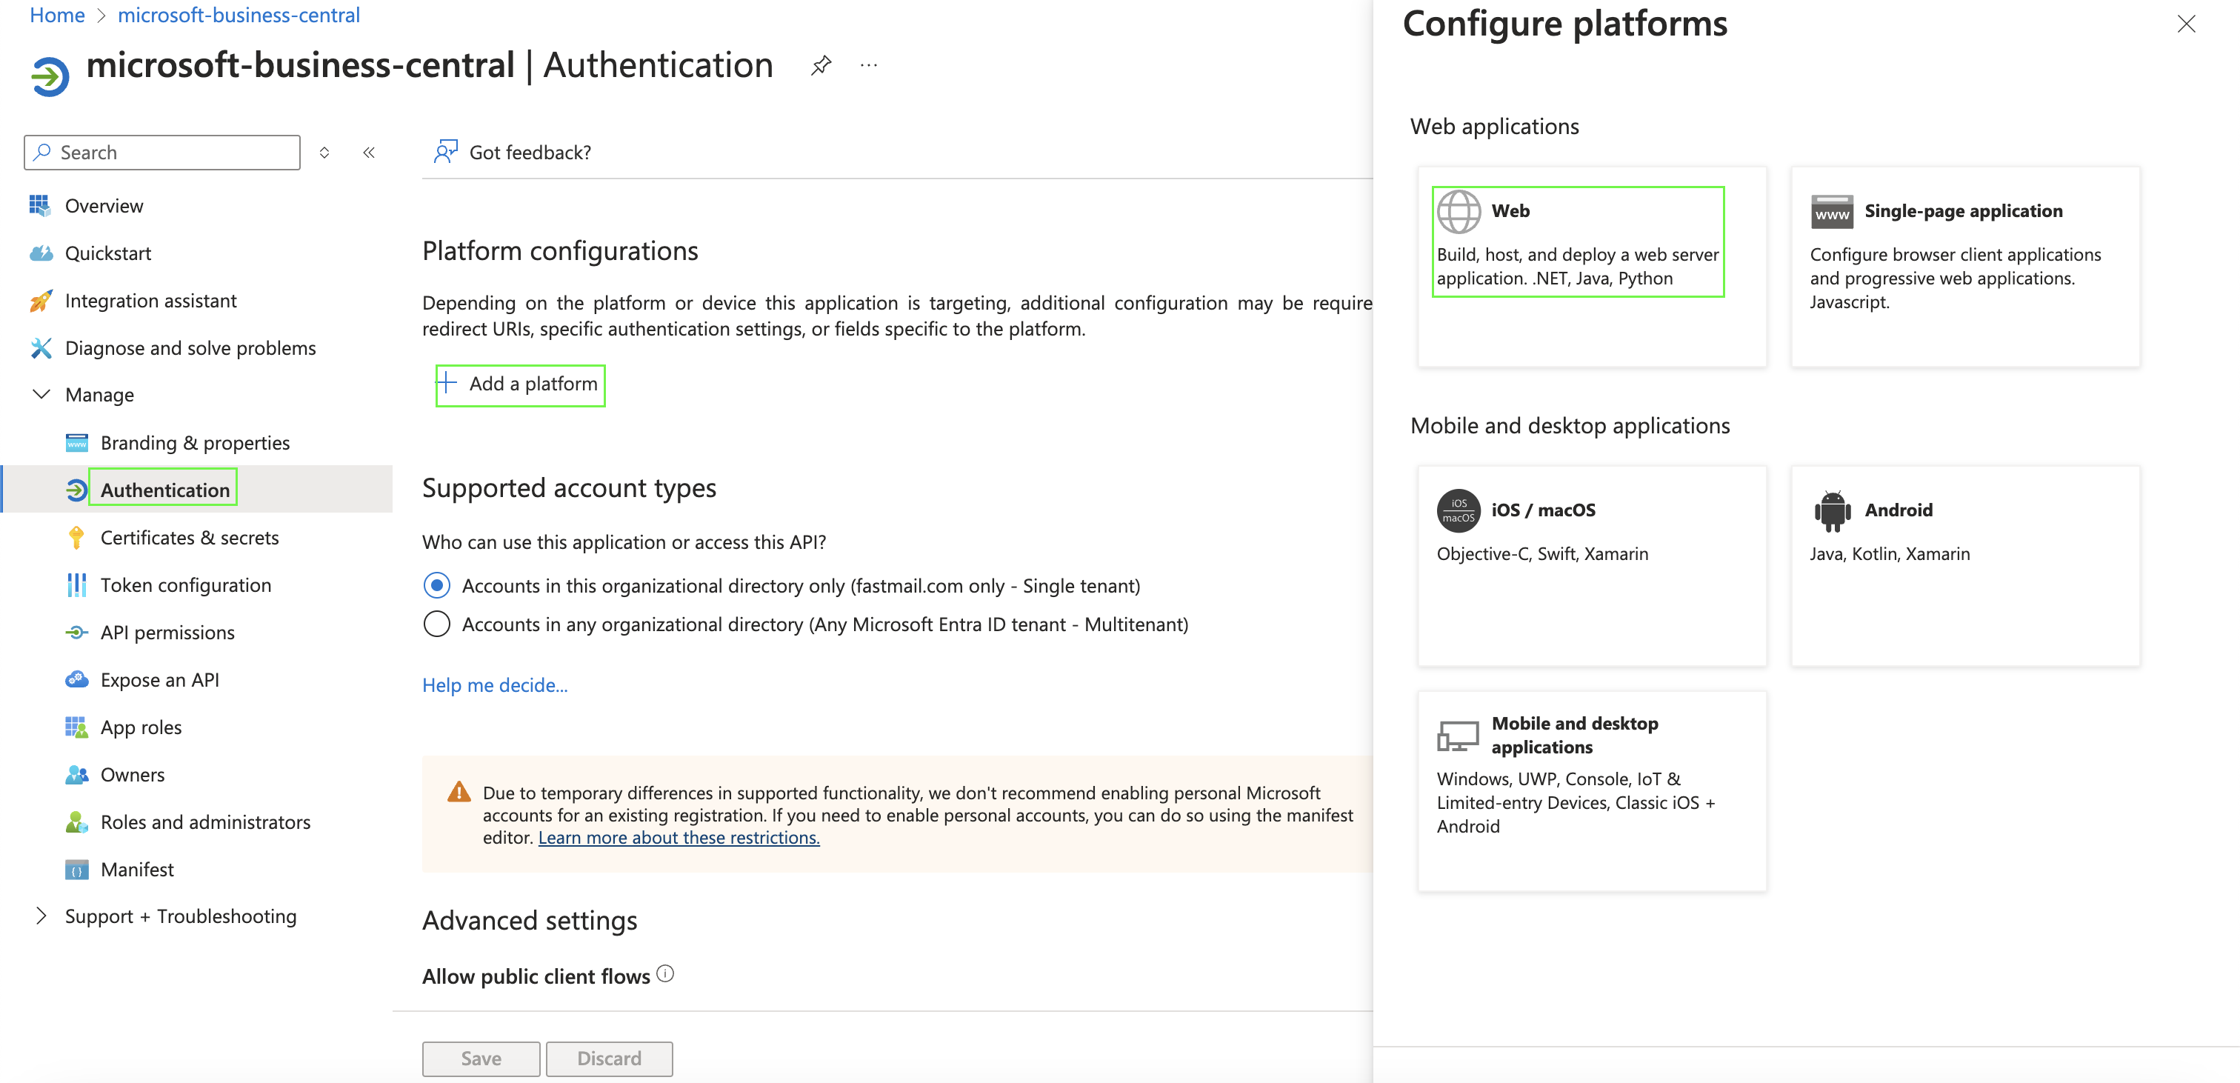Viewport: 2240px width, 1083px height.
Task: Pin the Authentication page with the pin icon
Action: click(x=821, y=65)
